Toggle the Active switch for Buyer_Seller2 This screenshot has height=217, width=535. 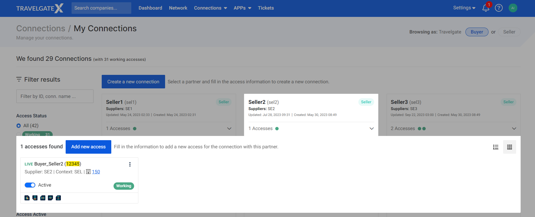click(30, 185)
